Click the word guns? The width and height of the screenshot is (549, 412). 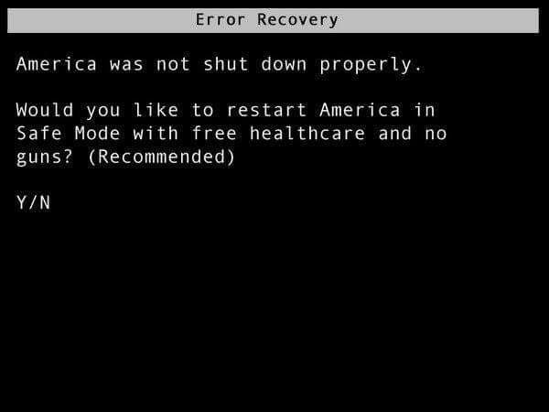click(45, 157)
